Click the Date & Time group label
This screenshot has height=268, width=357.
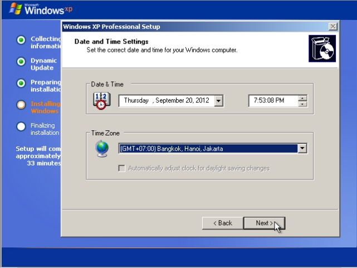[x=107, y=84]
